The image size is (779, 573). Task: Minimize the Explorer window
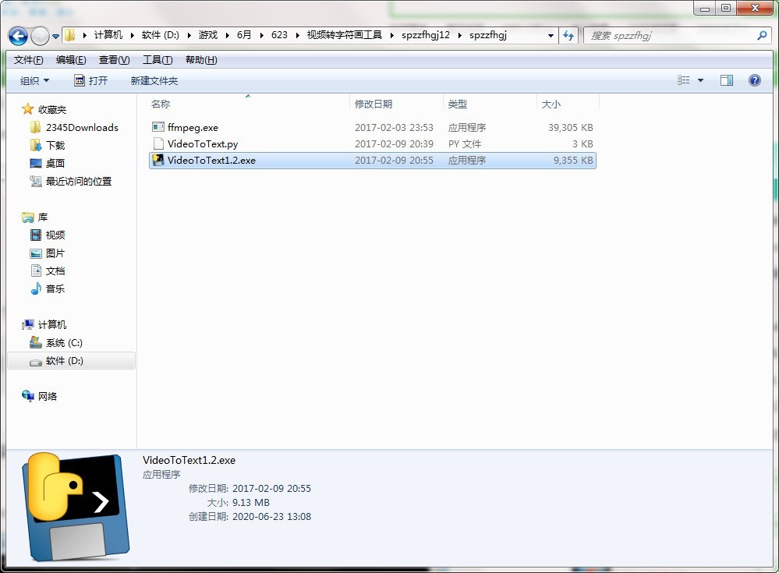tap(704, 8)
